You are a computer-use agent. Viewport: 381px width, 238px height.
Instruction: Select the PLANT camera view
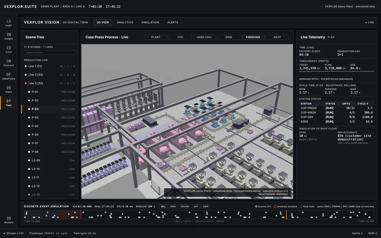pos(156,37)
